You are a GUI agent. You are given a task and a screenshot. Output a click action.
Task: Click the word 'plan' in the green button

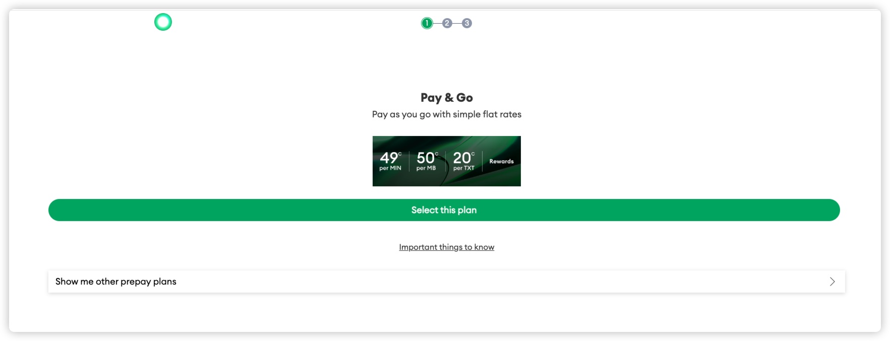(x=467, y=211)
